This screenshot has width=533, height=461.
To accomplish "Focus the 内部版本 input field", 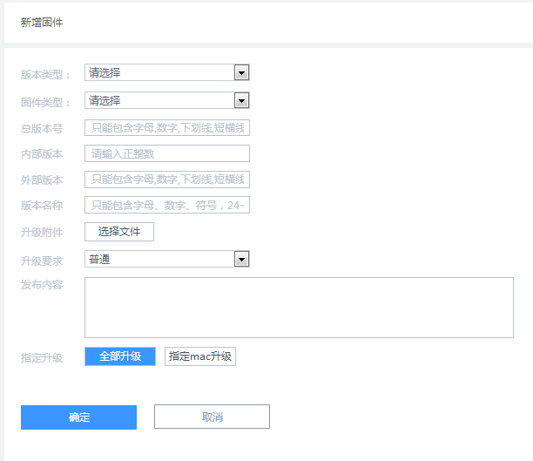I will coord(167,153).
